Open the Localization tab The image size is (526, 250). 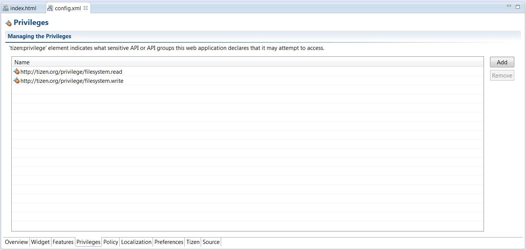click(x=136, y=242)
